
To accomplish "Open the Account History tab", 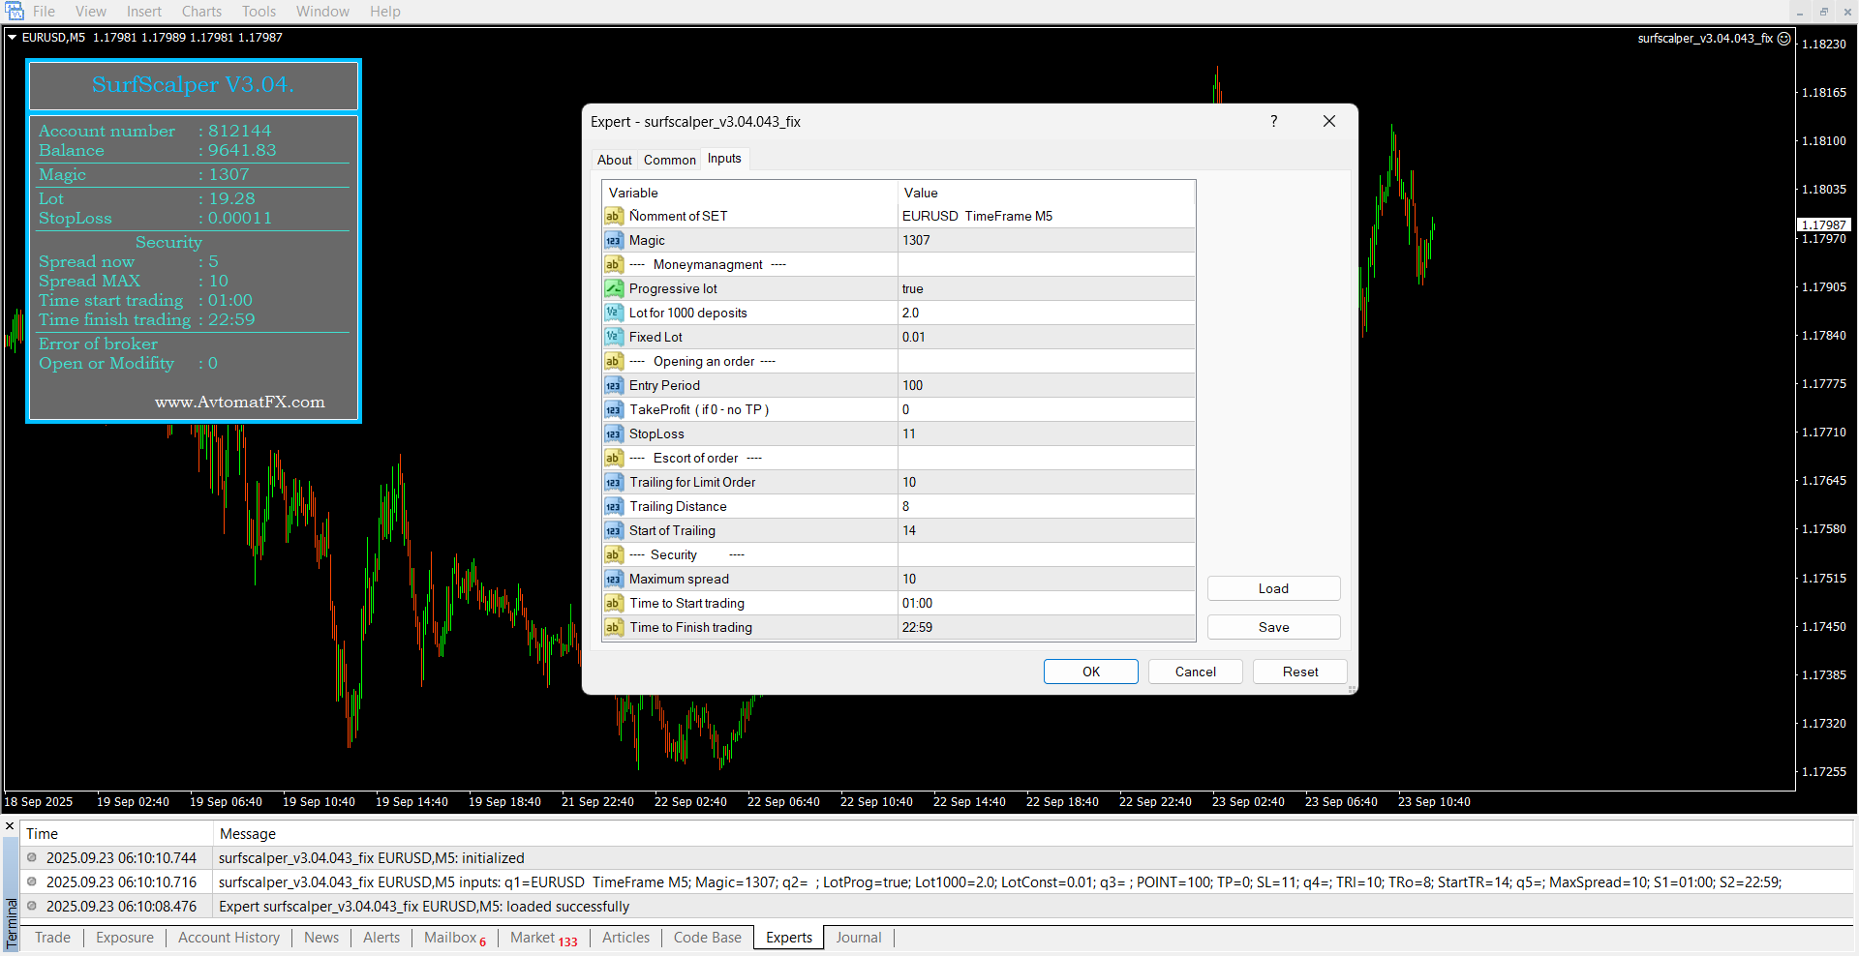I will tap(229, 938).
